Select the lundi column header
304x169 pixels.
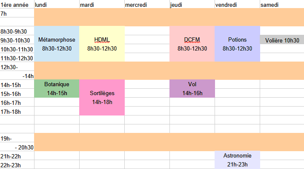pyautogui.click(x=57, y=4)
